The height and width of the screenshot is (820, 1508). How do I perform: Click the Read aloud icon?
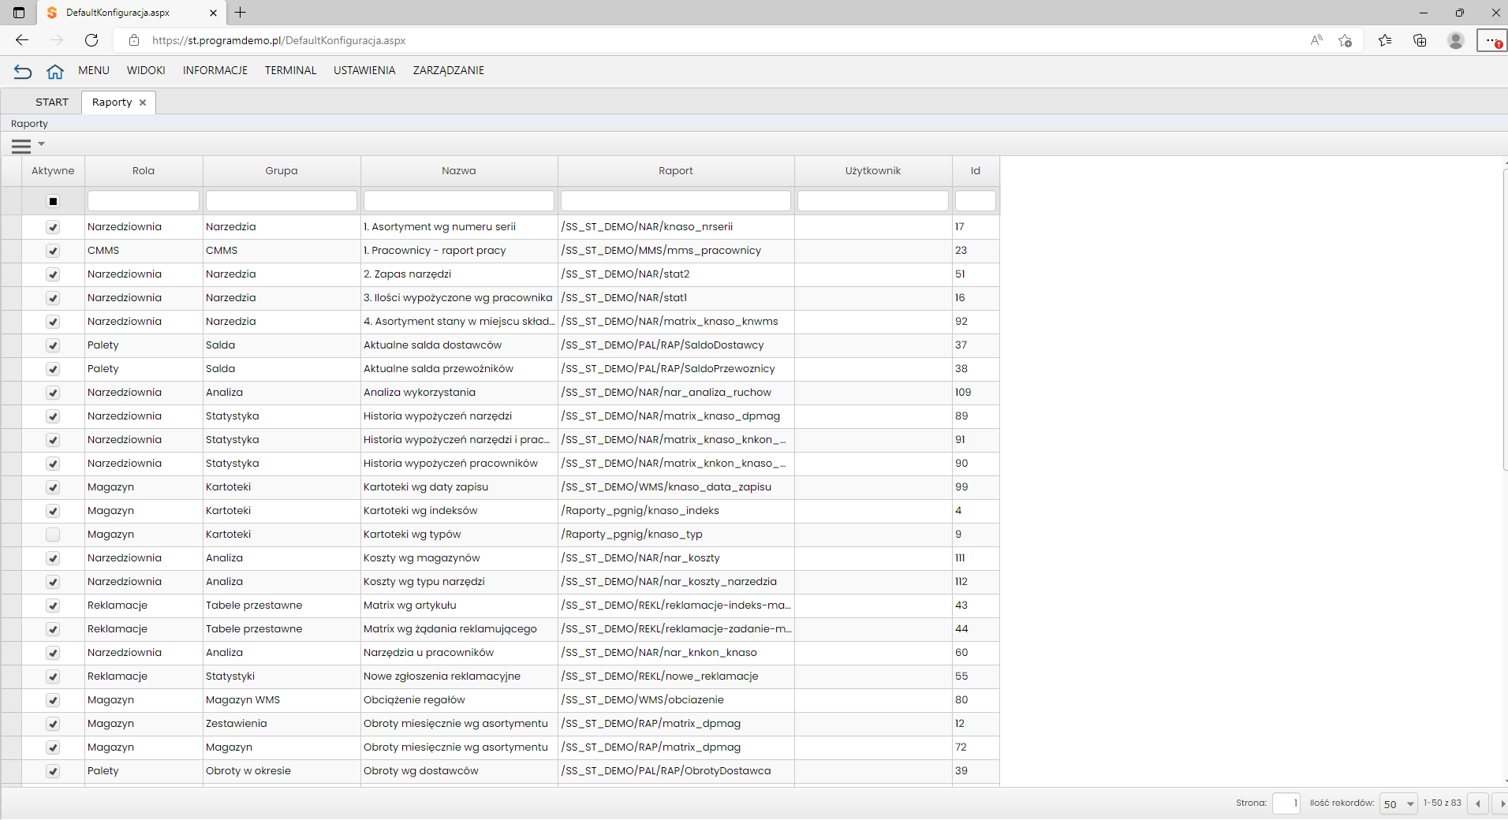1316,40
